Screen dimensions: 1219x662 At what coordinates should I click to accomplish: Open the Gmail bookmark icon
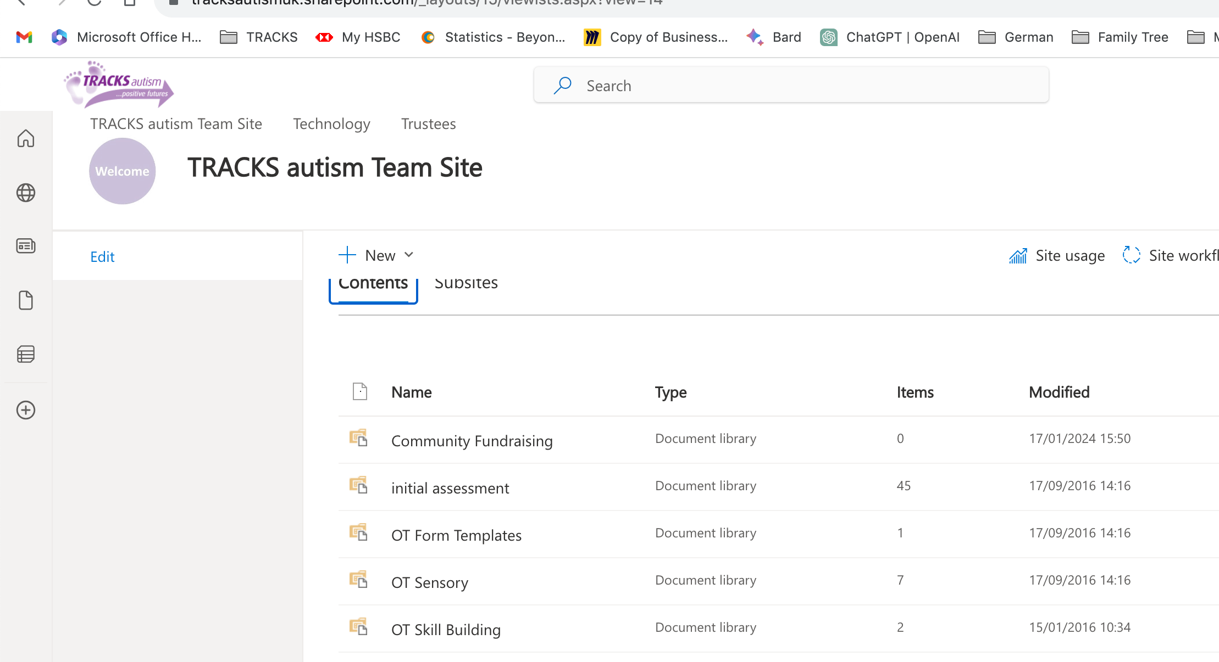tap(24, 37)
